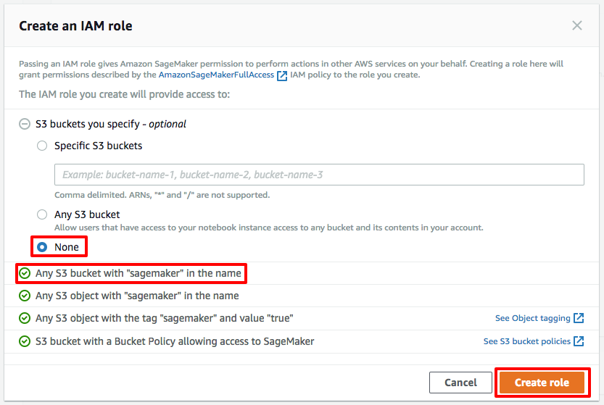
Task: Click checkmark icon for S3 object with "sagemaker" name
Action: tap(25, 296)
